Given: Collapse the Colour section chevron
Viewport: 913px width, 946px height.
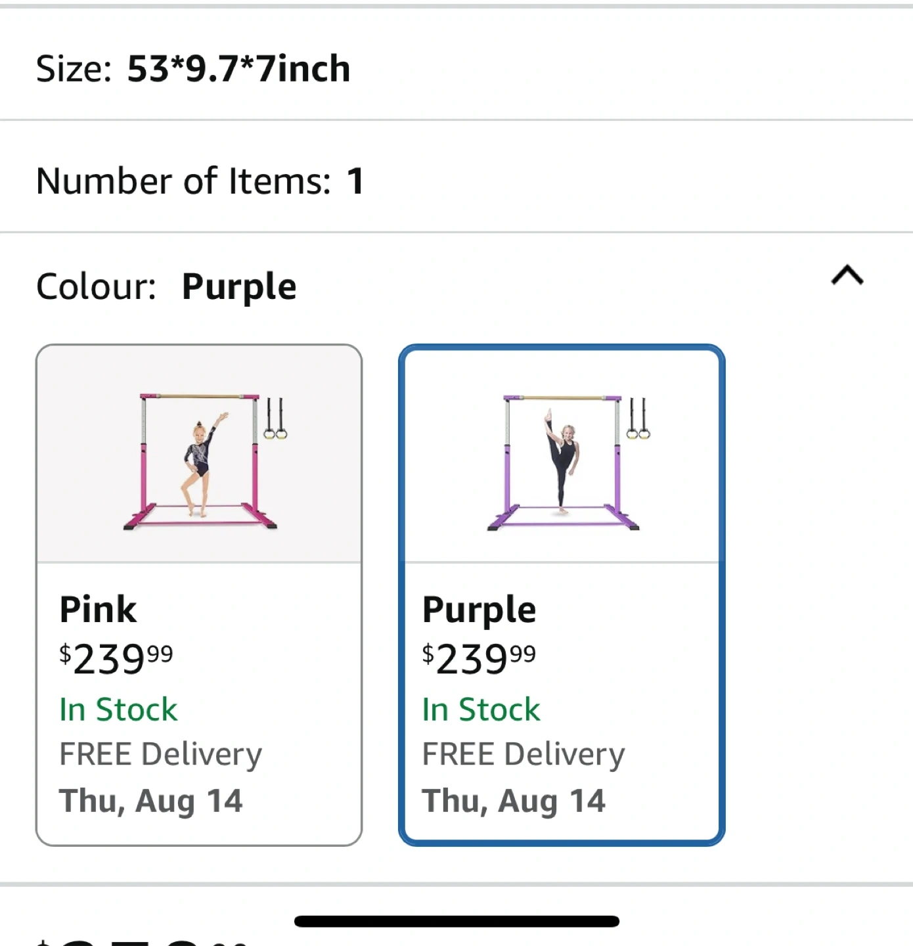Looking at the screenshot, I should pos(847,275).
